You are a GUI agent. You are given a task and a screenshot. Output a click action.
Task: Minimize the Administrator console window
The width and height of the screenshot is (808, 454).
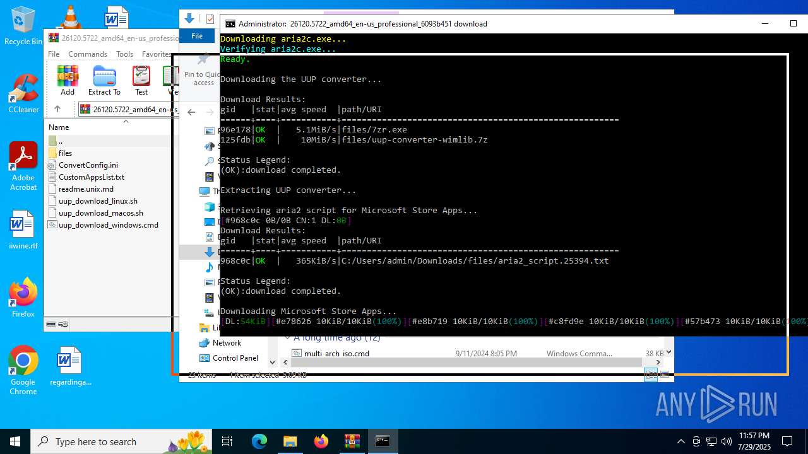(765, 23)
